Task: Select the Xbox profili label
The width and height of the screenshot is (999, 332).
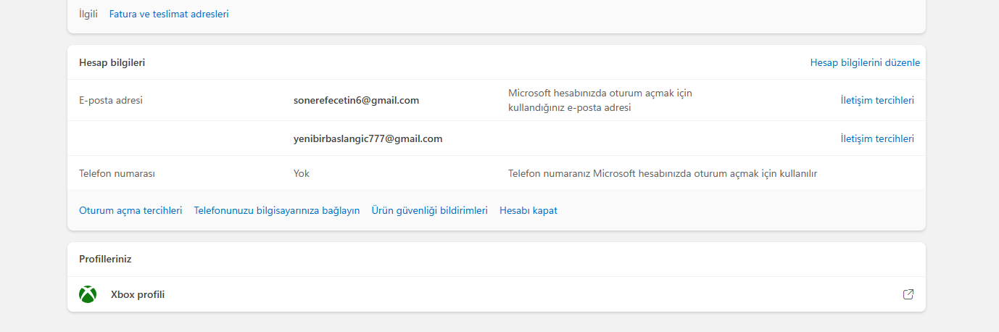Action: tap(138, 295)
